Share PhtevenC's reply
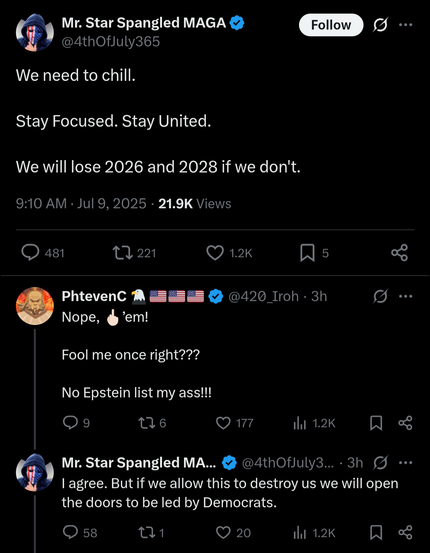 click(405, 423)
